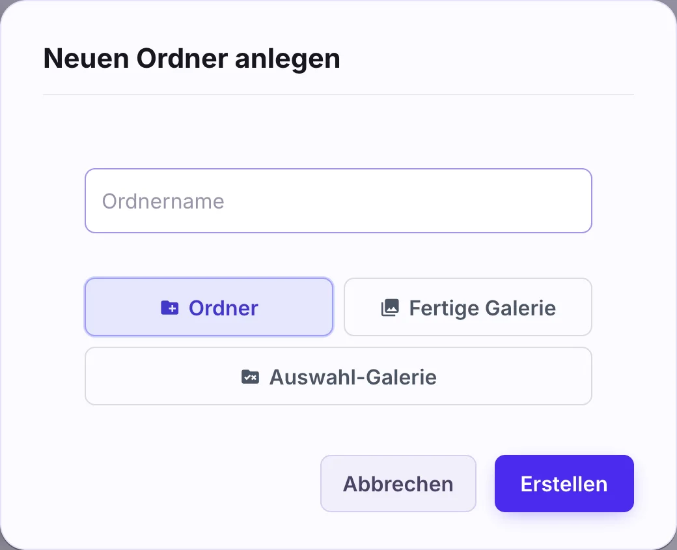This screenshot has height=550, width=677.
Task: Activate the highlighted purple Ordner button
Action: [x=209, y=307]
